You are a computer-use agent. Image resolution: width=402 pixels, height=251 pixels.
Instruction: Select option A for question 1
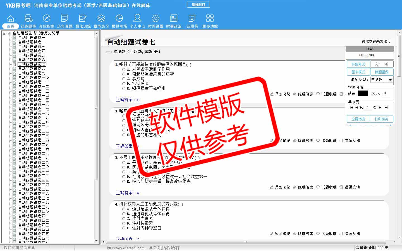(x=124, y=69)
